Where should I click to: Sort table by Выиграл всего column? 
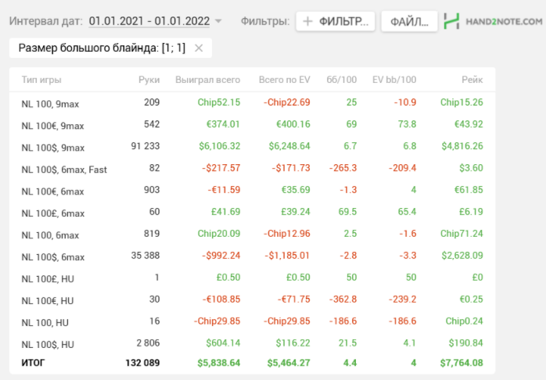point(207,80)
